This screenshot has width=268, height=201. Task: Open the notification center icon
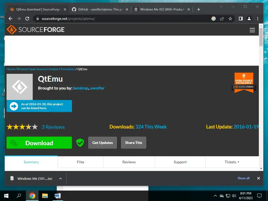click(259, 196)
